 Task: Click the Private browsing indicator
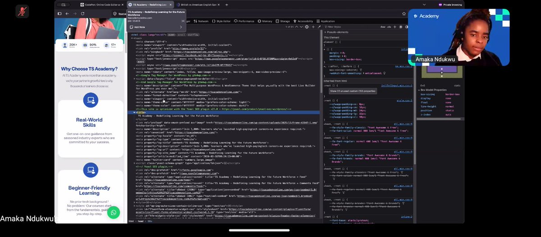[x=451, y=4]
